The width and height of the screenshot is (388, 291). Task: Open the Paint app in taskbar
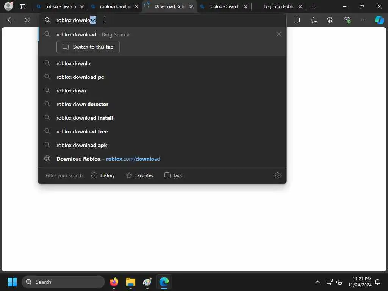[x=147, y=282]
